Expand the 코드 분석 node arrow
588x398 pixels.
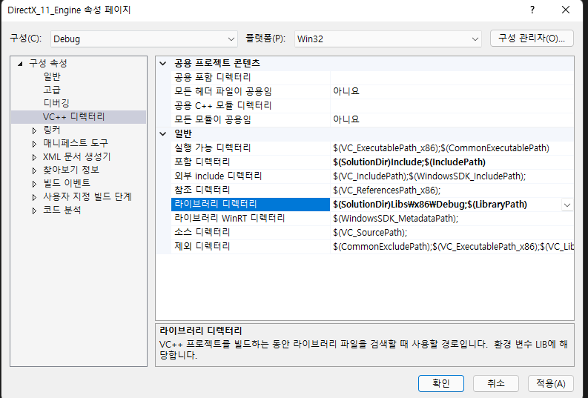click(35, 211)
